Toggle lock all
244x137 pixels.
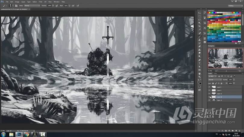pyautogui.click(x=221, y=83)
